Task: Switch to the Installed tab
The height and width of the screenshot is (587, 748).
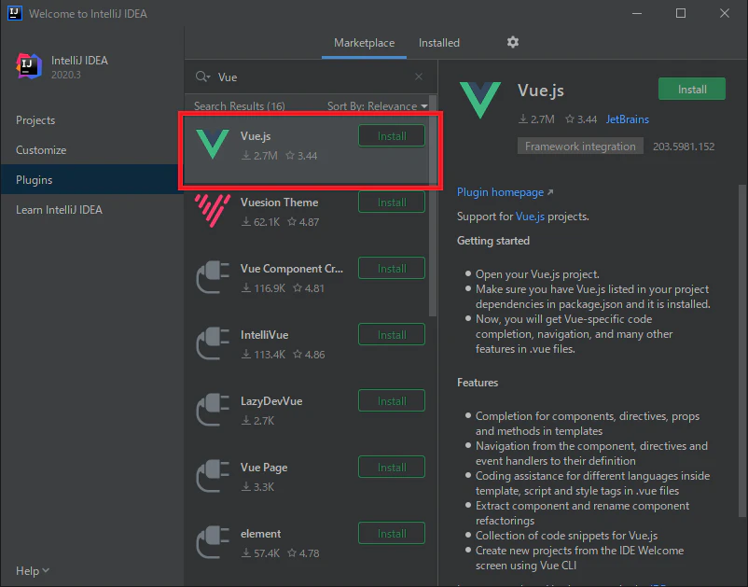Action: [x=439, y=43]
